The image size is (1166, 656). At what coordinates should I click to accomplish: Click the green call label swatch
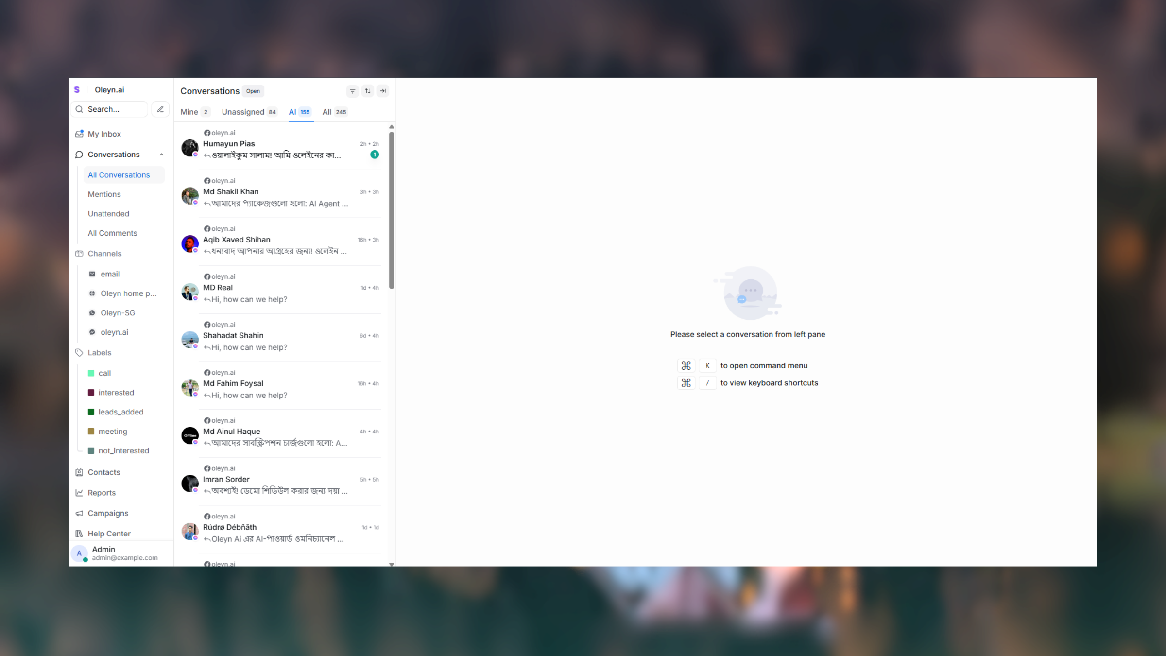[91, 373]
